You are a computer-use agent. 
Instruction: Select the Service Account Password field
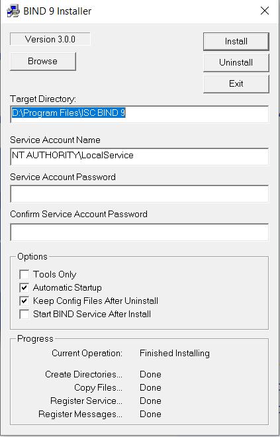[139, 193]
